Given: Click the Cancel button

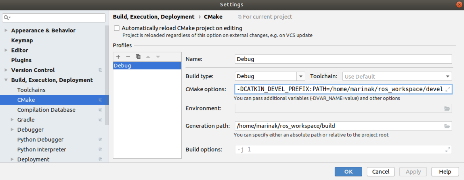Looking at the screenshot, I should point(381,172).
